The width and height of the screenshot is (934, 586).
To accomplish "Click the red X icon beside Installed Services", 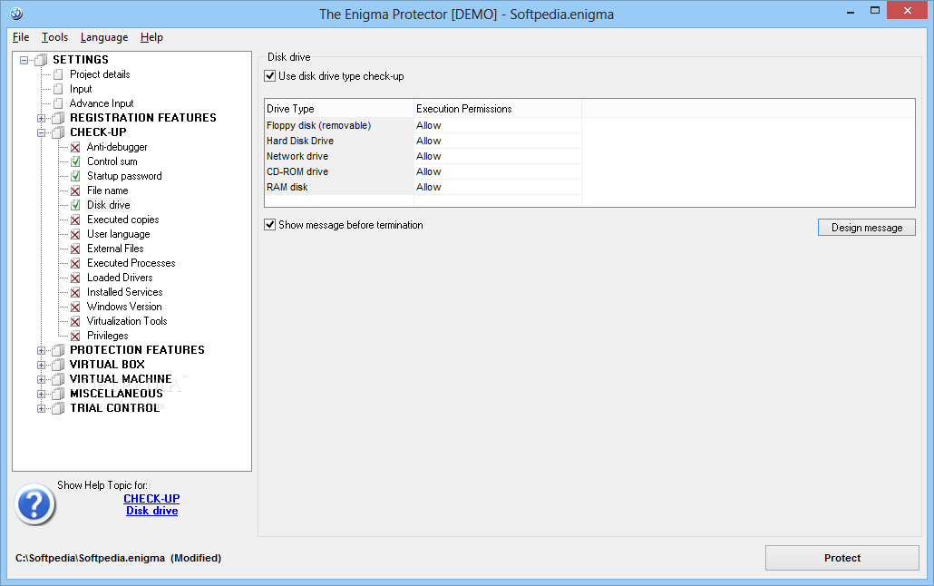I will click(75, 292).
